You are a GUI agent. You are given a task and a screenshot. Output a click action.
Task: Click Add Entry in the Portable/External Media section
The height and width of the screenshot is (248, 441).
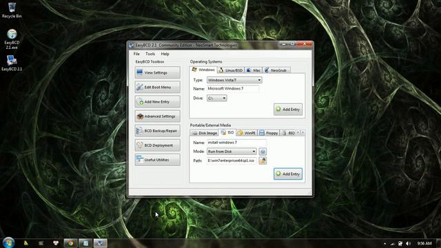pyautogui.click(x=288, y=174)
